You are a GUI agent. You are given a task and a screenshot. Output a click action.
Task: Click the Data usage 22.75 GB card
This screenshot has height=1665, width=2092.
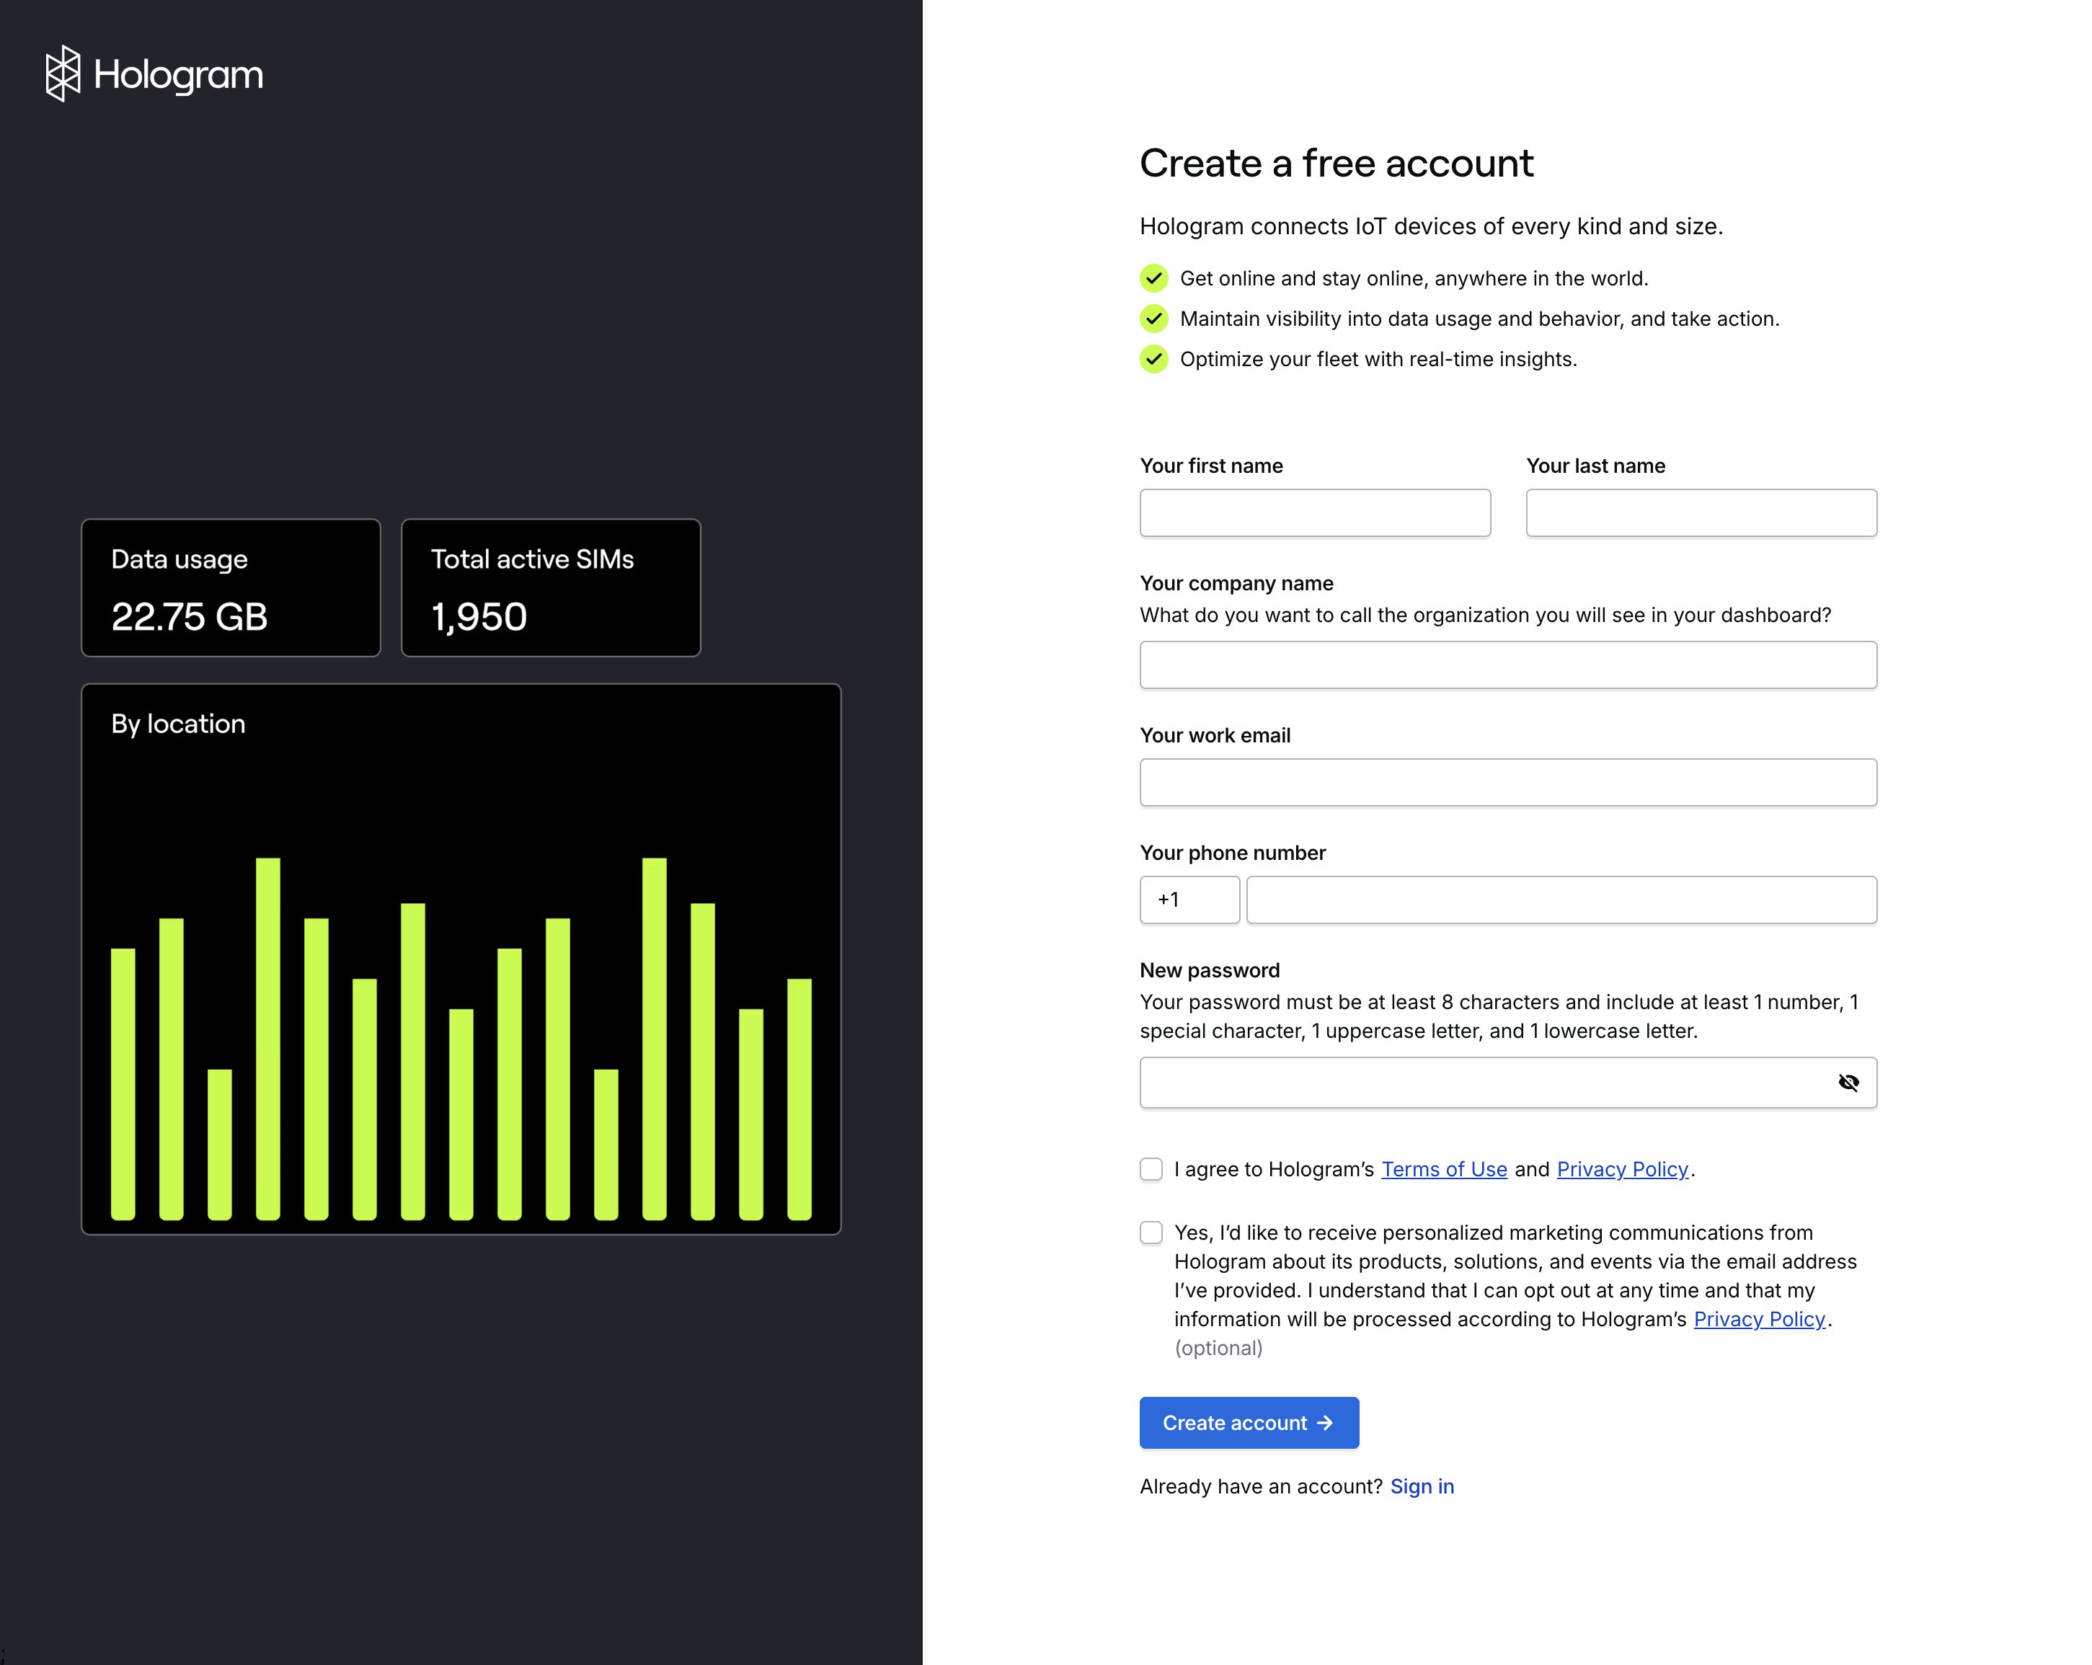pyautogui.click(x=231, y=588)
